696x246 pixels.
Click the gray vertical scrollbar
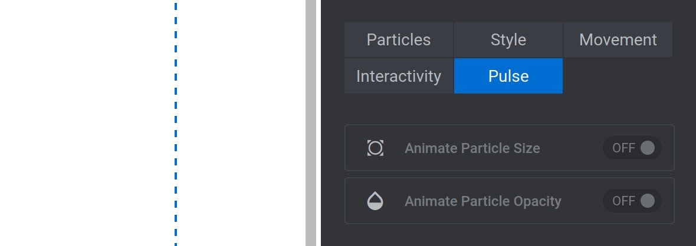pyautogui.click(x=311, y=123)
